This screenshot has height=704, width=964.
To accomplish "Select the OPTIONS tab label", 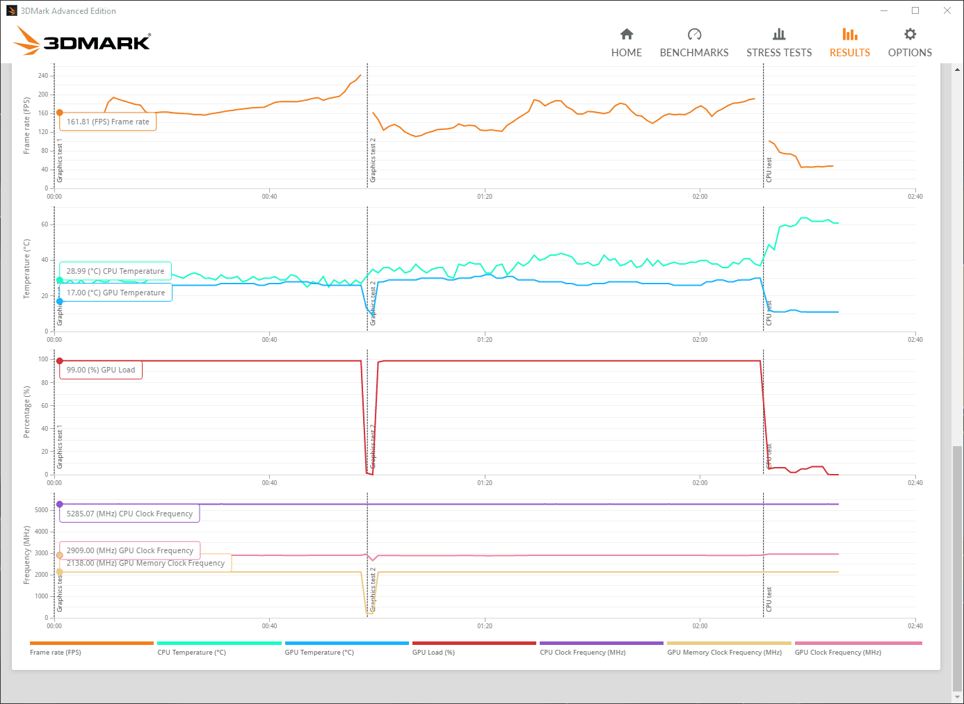I will click(x=910, y=53).
